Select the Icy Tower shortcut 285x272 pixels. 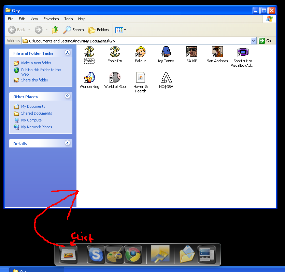166,52
